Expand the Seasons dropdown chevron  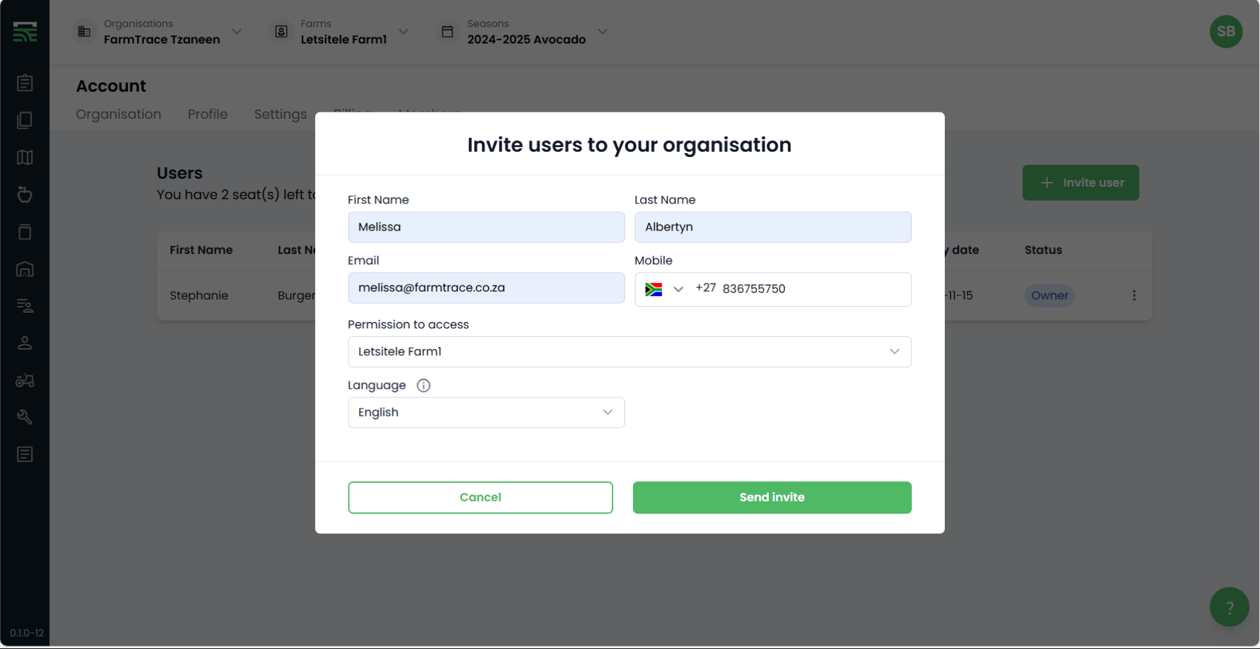[x=603, y=32]
